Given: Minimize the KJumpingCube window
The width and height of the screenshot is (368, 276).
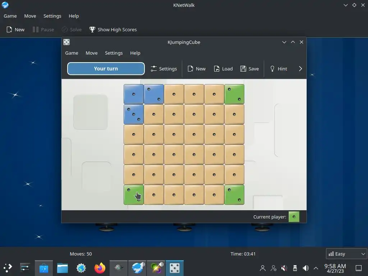Looking at the screenshot, I should [284, 42].
